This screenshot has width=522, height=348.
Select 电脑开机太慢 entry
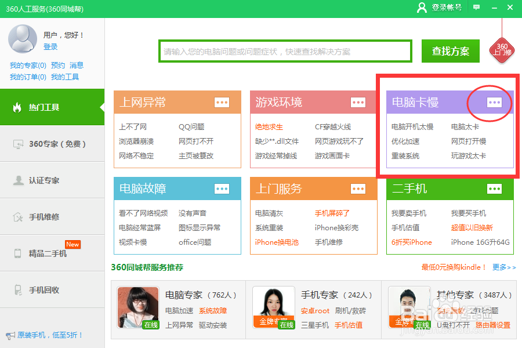(x=412, y=127)
